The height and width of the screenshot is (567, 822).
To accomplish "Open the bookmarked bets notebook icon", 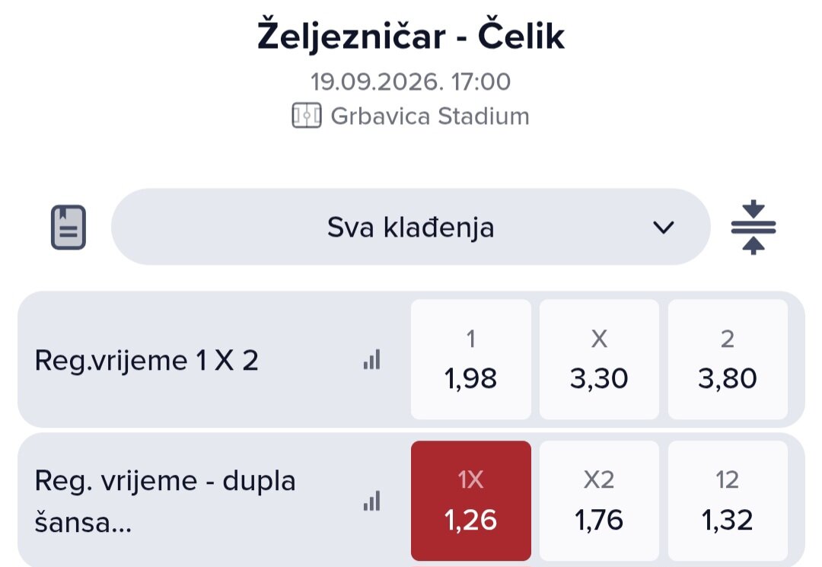I will click(68, 227).
